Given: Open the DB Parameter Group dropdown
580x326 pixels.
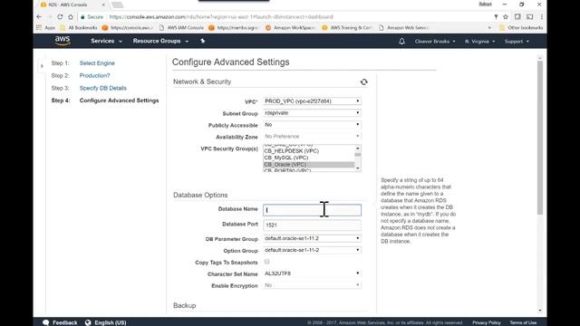Looking at the screenshot, I should 312,238.
